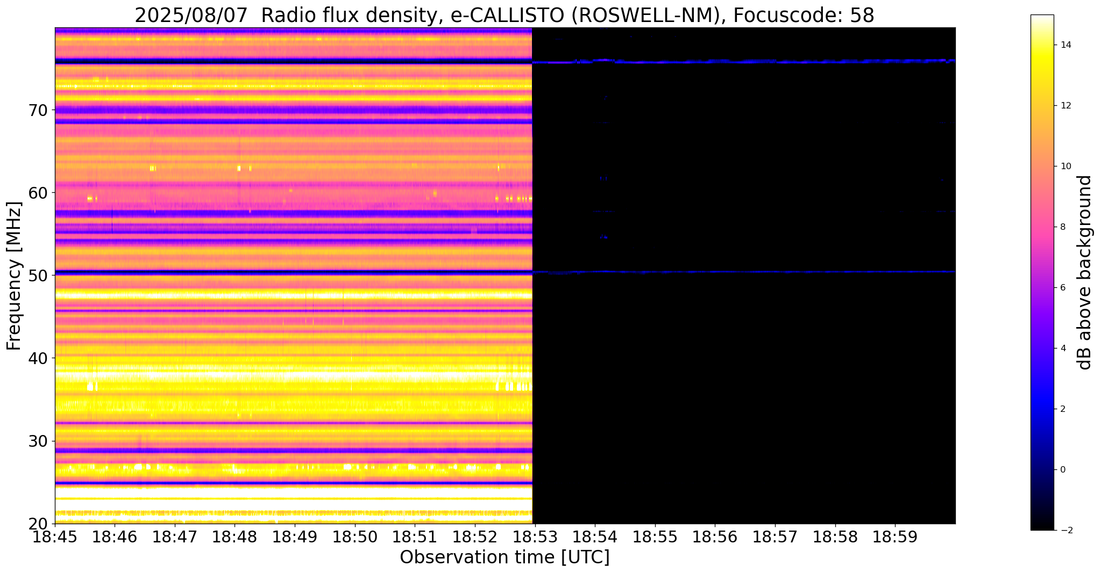
Task: Click the 18:59 time tick label
Action: (895, 536)
